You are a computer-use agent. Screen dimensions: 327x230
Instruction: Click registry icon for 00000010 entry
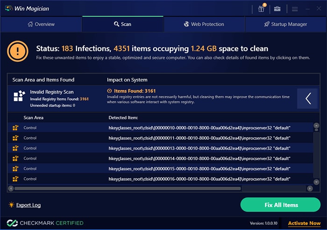click(15, 128)
